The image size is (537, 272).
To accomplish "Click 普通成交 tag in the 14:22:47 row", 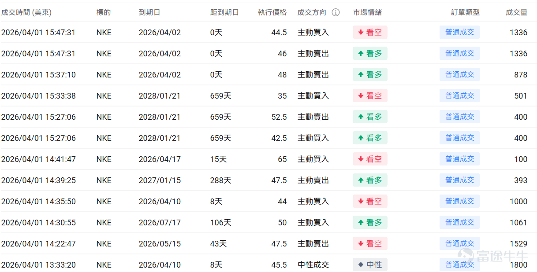I will [460, 243].
